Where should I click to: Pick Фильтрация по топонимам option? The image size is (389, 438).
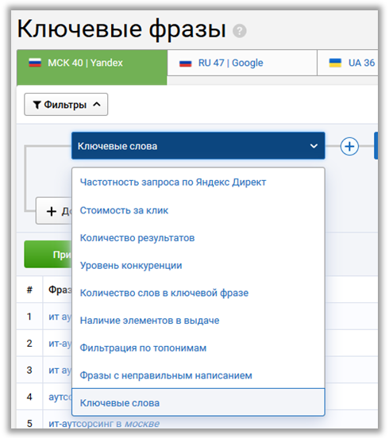click(198, 348)
